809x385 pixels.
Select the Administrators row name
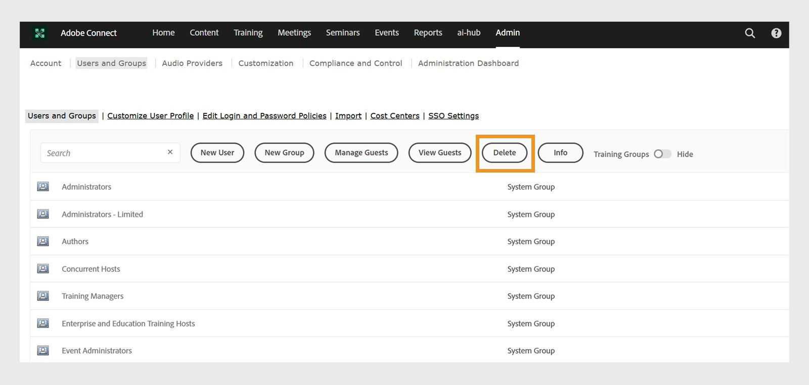86,187
